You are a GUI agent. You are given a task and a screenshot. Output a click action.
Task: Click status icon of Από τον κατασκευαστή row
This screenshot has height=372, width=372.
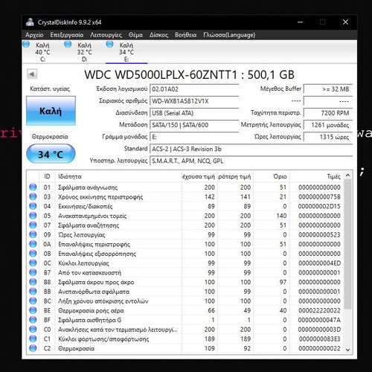tap(33, 272)
